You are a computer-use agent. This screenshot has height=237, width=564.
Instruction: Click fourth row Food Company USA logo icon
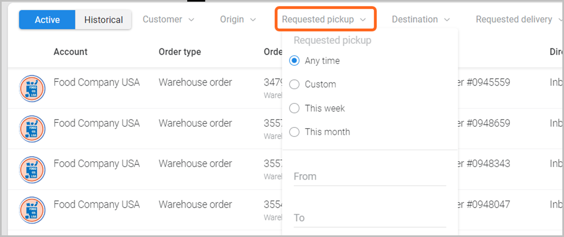point(33,210)
